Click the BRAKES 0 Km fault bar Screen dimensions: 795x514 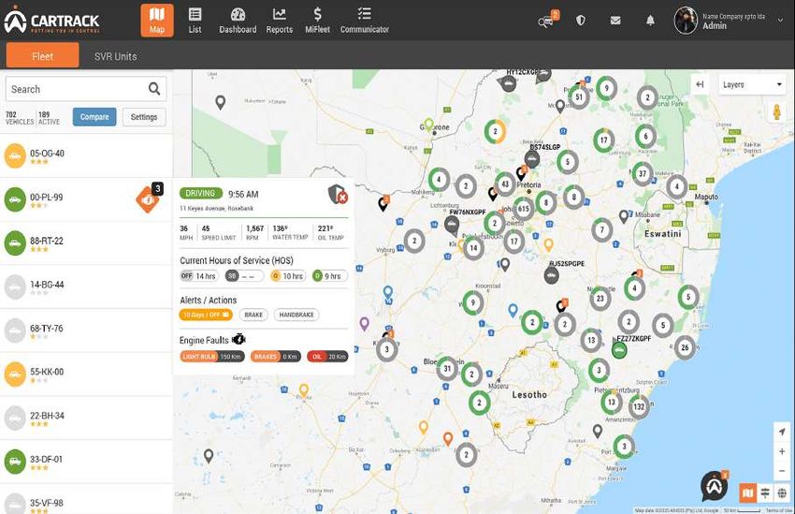276,357
